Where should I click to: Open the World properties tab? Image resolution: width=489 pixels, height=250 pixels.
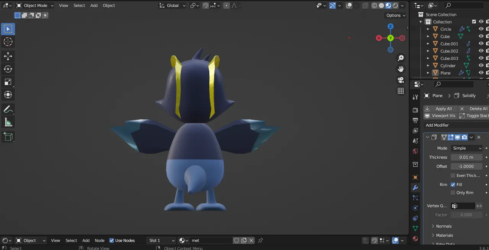415,151
